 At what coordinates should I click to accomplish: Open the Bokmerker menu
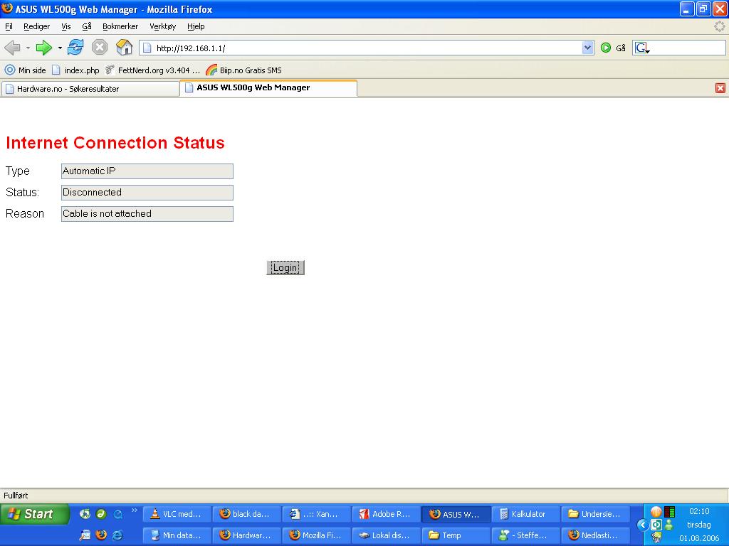click(x=120, y=26)
